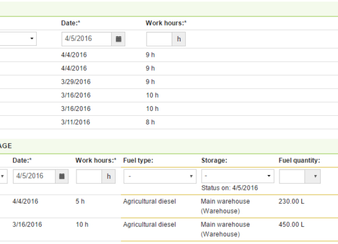Image resolution: width=338 pixels, height=244 pixels.
Task: Select the 4/4/2016 Agricultural diesel row
Action: [x=169, y=206]
